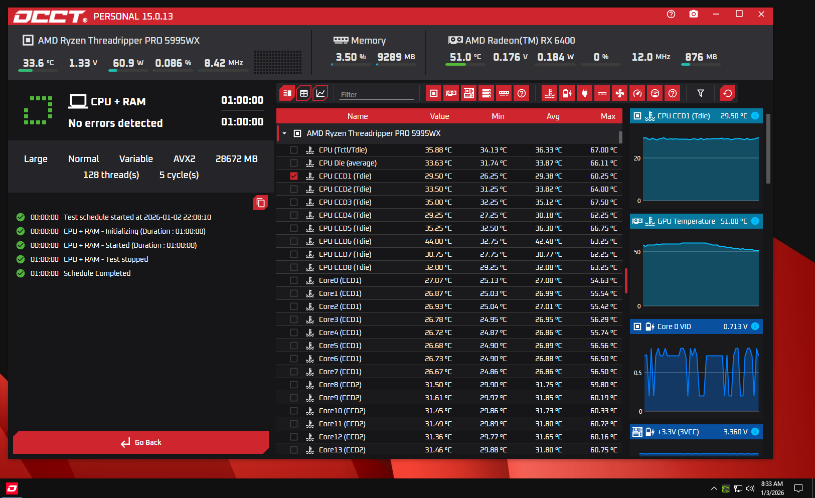Select the CPU CCD4 (Tdie) row name
Screen dimensions: 815x498
[345, 215]
